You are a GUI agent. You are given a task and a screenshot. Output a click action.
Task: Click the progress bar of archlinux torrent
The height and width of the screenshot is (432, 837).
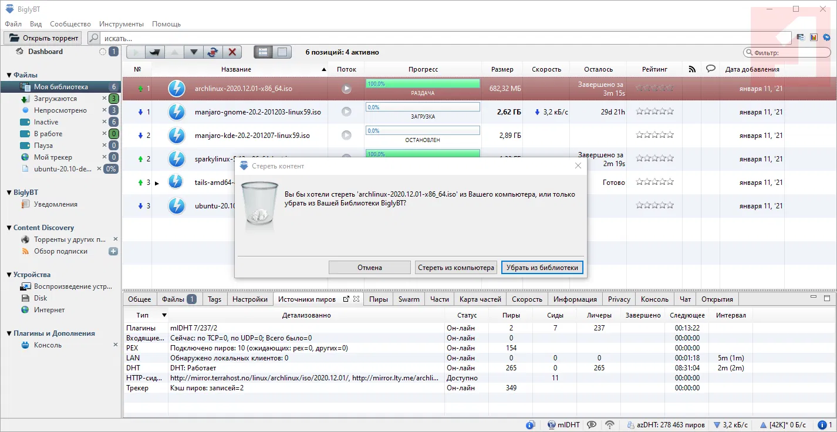(x=423, y=84)
